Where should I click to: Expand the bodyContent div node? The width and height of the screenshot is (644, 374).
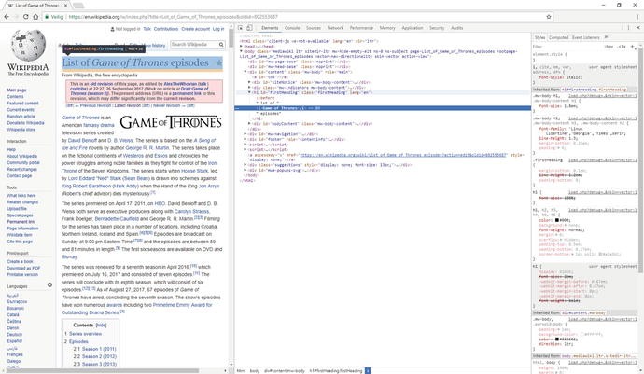pyautogui.click(x=250, y=123)
